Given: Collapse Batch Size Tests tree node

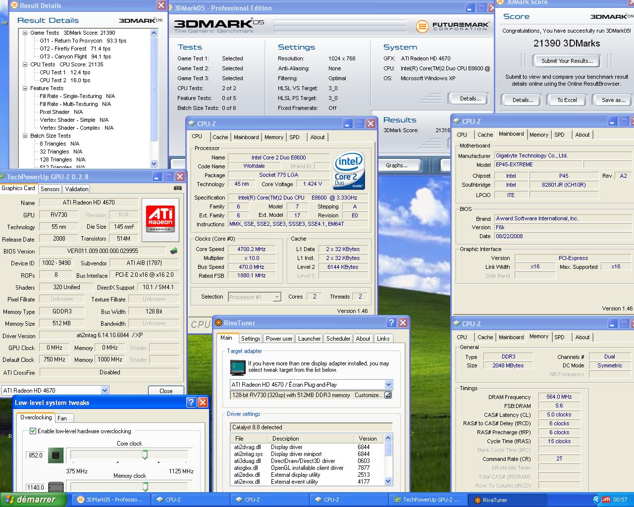Looking at the screenshot, I should pyautogui.click(x=25, y=136).
